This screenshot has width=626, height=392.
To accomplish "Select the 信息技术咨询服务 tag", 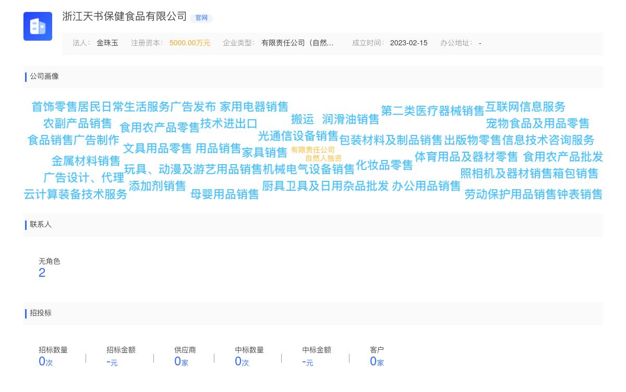I will pos(548,140).
